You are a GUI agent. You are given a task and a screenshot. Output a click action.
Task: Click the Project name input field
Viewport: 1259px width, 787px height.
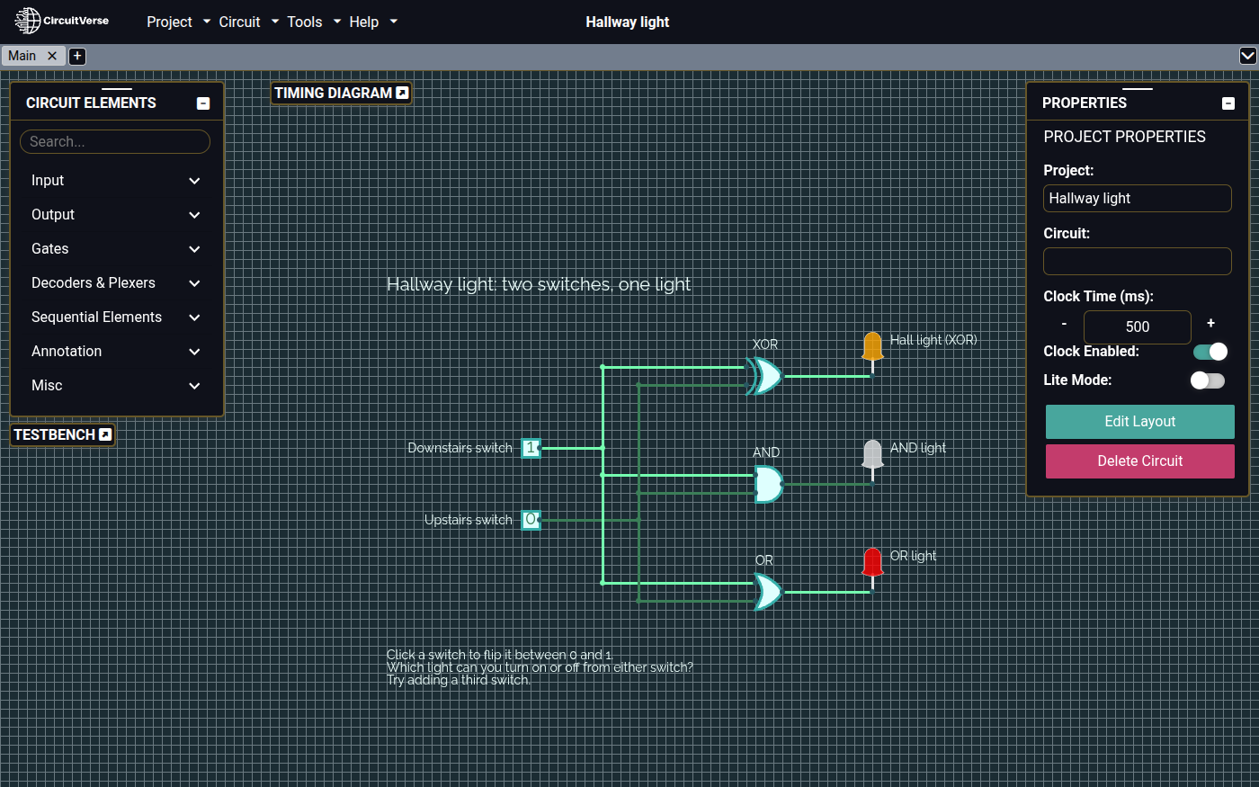tap(1138, 199)
